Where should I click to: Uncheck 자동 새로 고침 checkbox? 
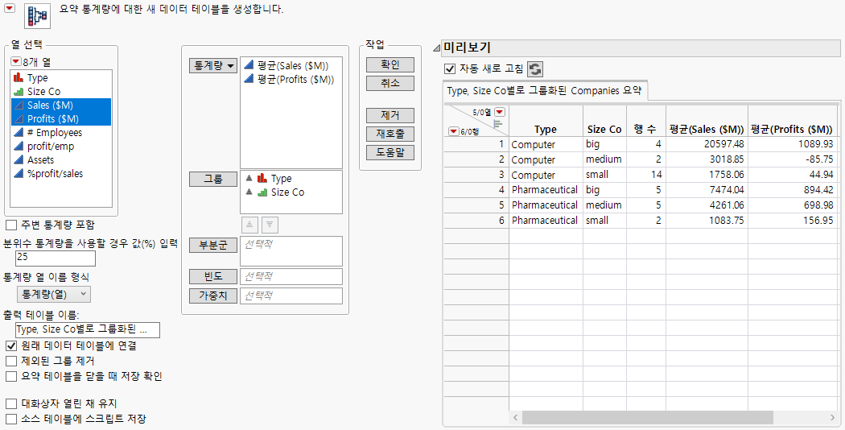tap(450, 69)
